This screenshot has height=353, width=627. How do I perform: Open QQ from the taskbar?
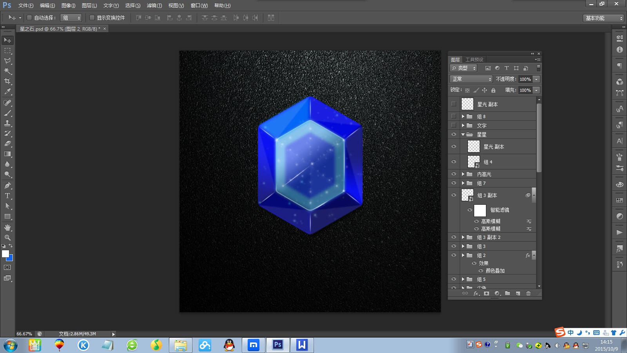tap(229, 345)
